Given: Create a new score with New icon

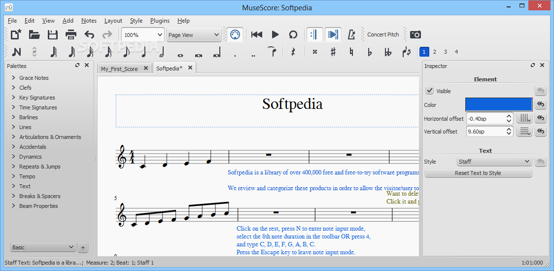Looking at the screenshot, I should 16,34.
